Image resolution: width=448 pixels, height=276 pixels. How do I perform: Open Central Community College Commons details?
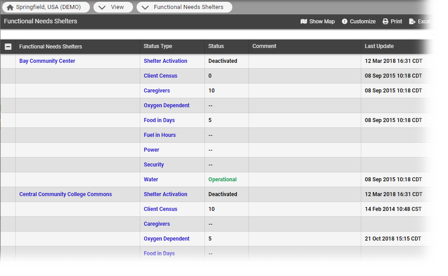pyautogui.click(x=65, y=194)
